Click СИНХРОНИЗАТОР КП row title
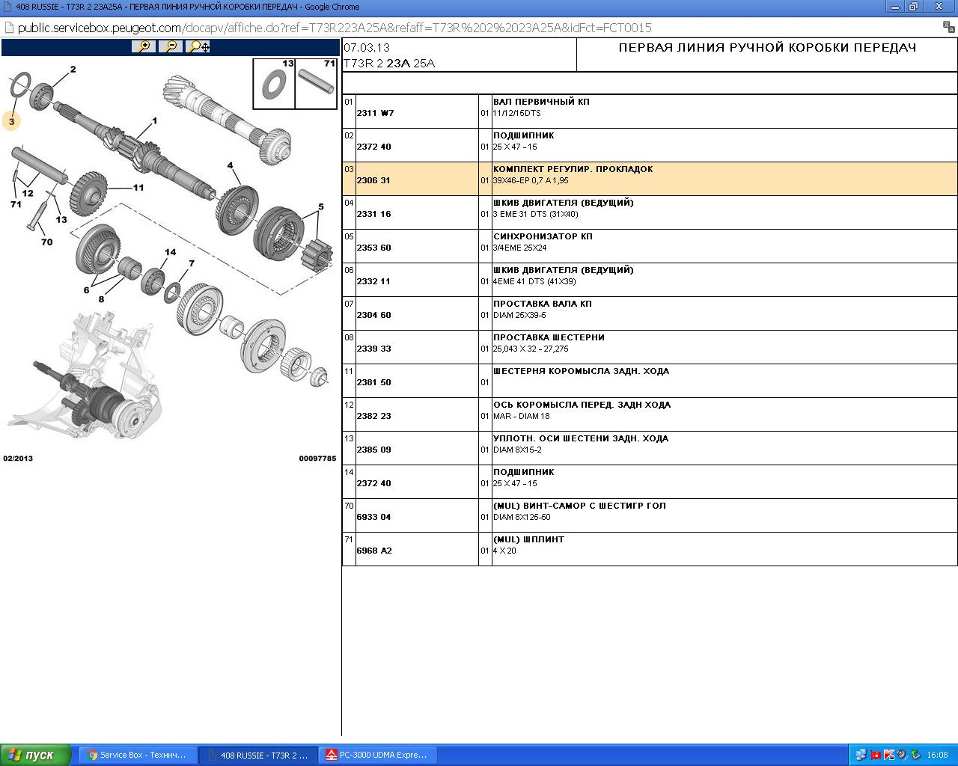 [543, 236]
